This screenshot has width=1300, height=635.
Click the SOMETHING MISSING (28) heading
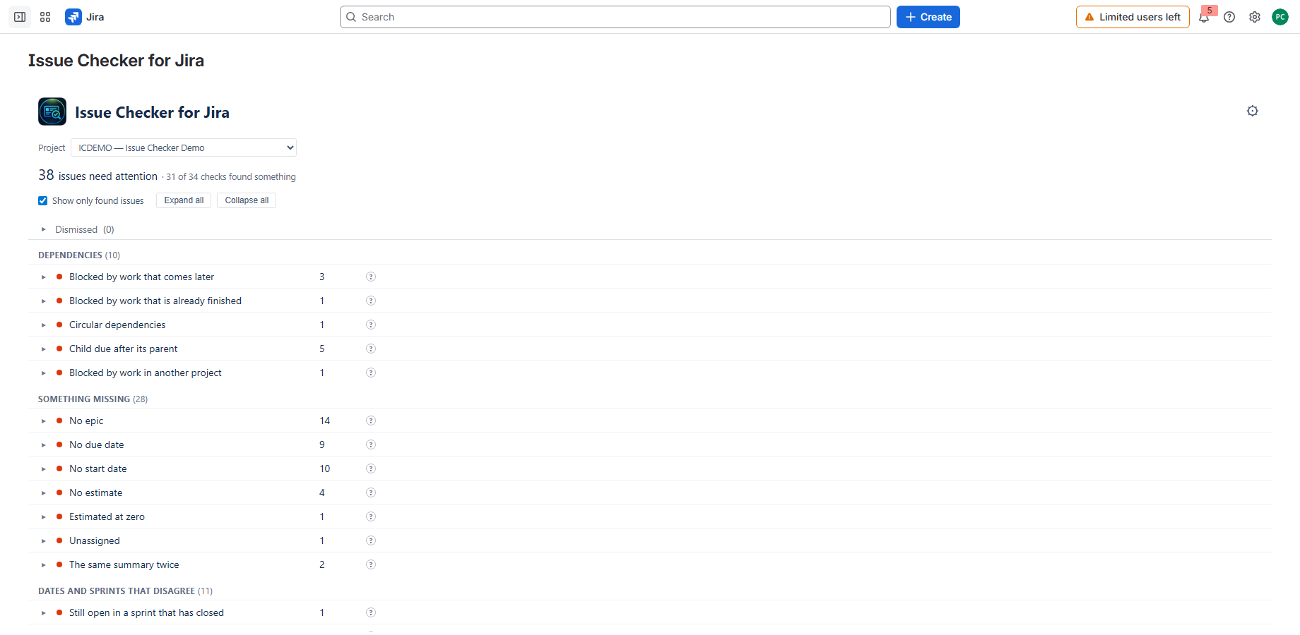(x=93, y=399)
